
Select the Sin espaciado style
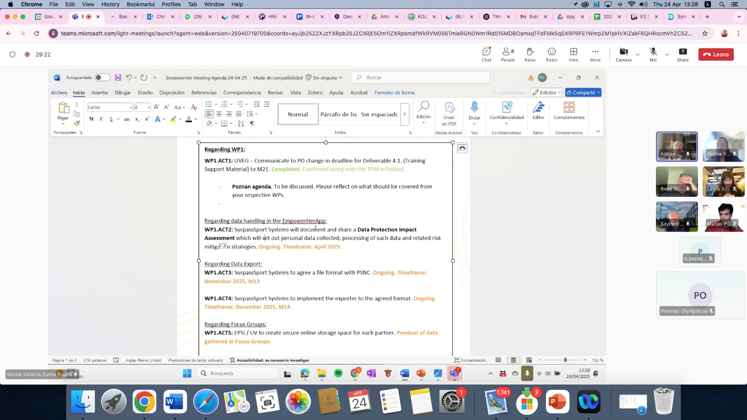(379, 114)
